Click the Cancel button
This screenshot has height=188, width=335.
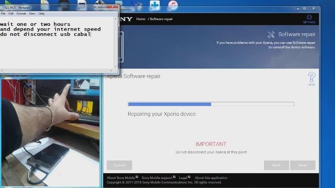tap(119, 165)
